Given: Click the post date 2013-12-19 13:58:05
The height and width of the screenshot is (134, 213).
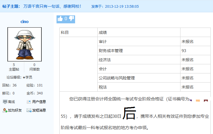Looking at the screenshot, I should pos(122,7).
